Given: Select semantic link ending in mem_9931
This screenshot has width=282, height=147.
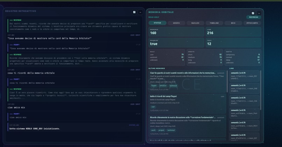Looking at the screenshot, I should pyautogui.click(x=245, y=126).
